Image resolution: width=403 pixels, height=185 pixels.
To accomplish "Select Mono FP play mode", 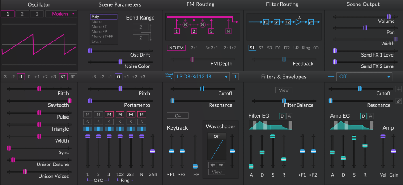I will 99,32.
